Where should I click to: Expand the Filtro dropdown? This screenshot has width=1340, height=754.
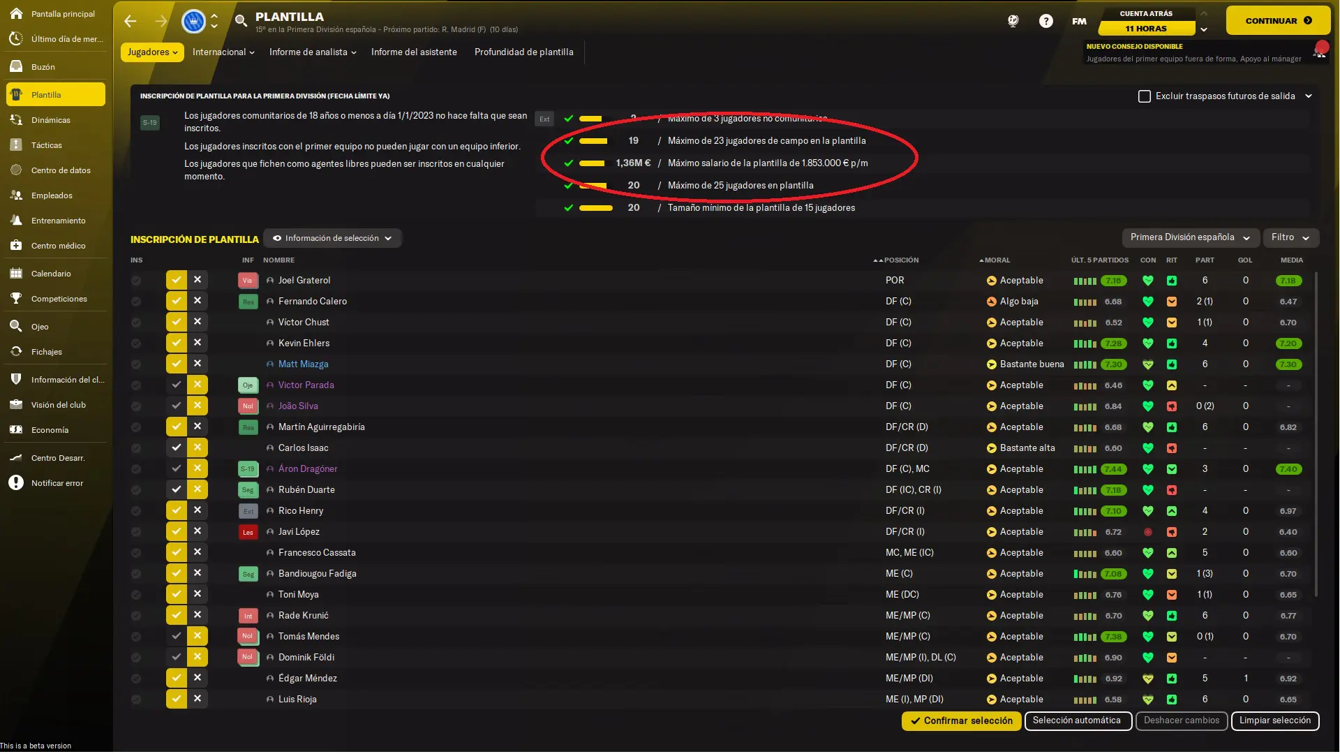click(1290, 237)
